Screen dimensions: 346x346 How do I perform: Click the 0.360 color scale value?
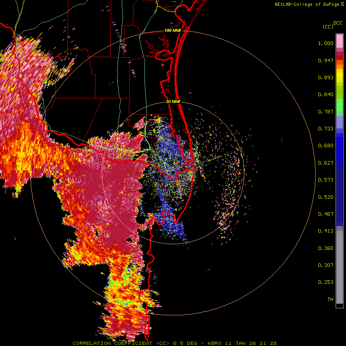pyautogui.click(x=326, y=248)
